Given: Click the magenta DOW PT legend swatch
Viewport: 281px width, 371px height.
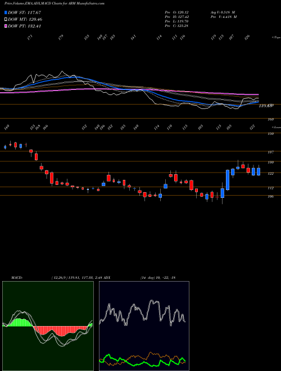Looking at the screenshot, I should point(6,26).
